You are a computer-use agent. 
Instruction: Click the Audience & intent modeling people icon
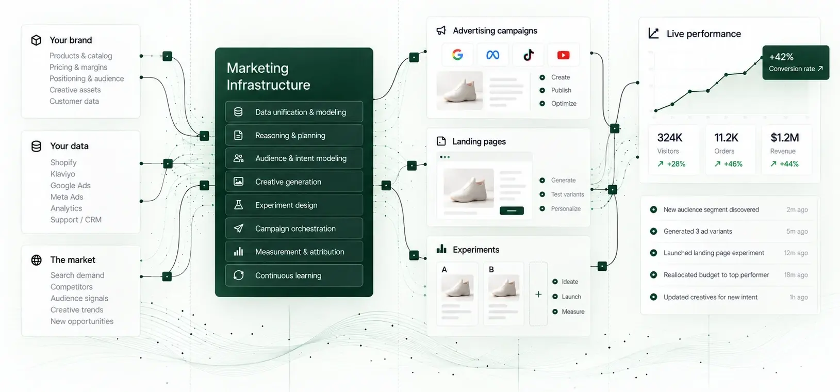pos(238,158)
